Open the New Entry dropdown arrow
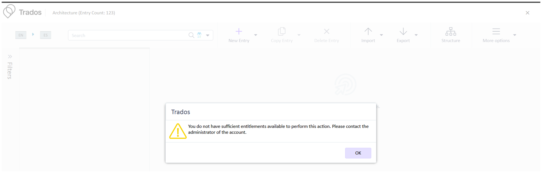Image resolution: width=542 pixels, height=173 pixels. click(x=256, y=35)
